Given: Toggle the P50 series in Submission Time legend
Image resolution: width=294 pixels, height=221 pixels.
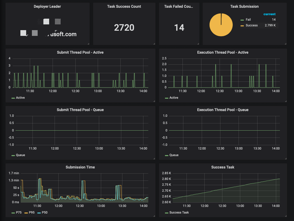Looking at the screenshot, I should 44,213.
